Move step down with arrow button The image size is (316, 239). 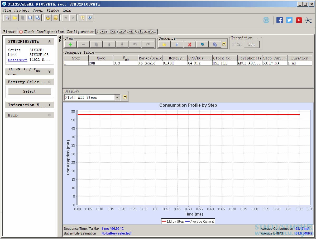[x=122, y=45]
